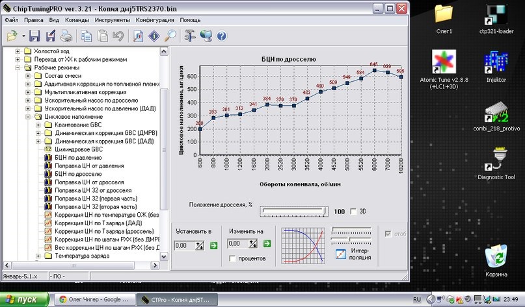This screenshot has height=307, width=525.
Task: Select 'БЦН по давлению' tree item
Action: [x=78, y=158]
